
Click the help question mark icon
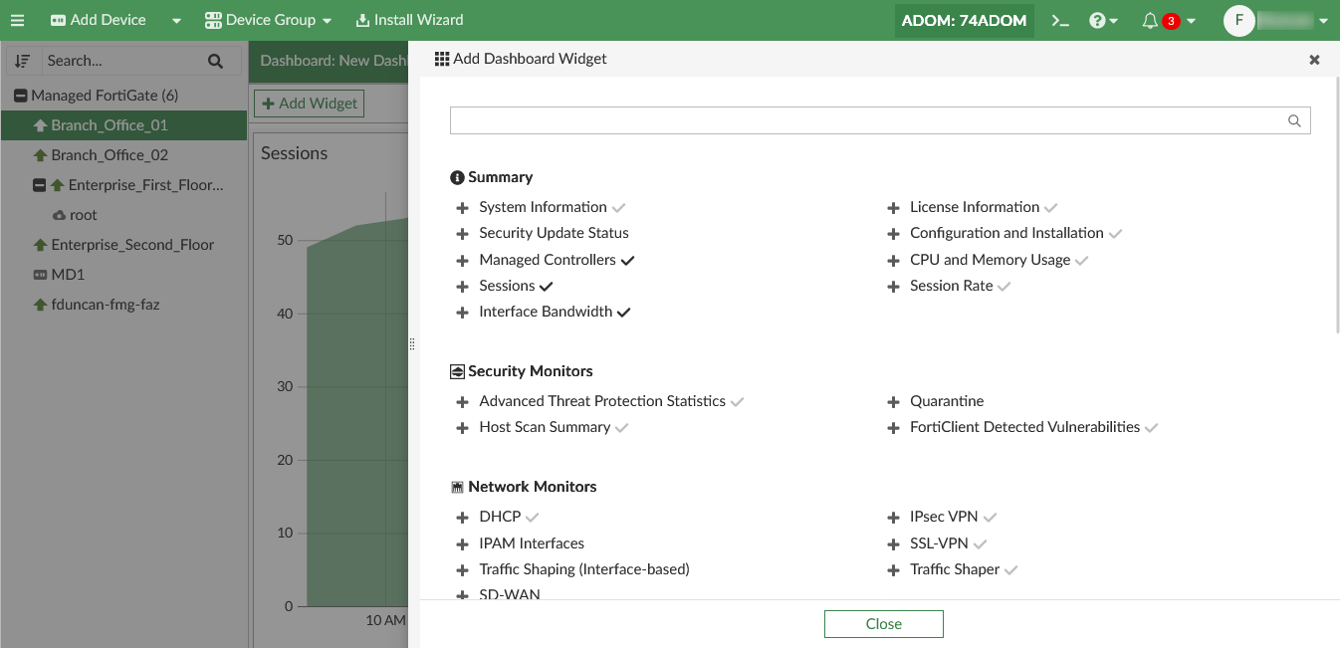[1098, 19]
